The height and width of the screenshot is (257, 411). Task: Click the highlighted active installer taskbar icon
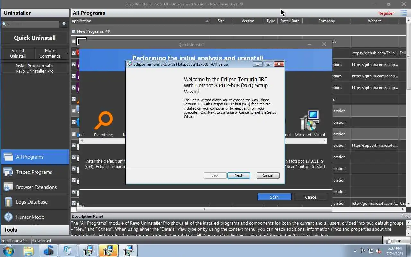(x=108, y=251)
